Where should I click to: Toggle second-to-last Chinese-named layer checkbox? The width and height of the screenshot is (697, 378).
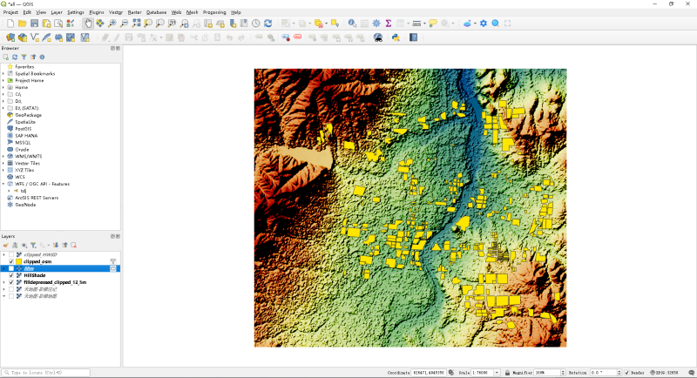[11, 289]
